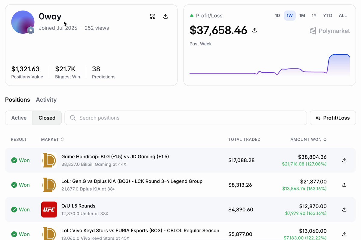Select the Closed positions filter
Screen dimensions: 361x240
pyautogui.click(x=47, y=118)
